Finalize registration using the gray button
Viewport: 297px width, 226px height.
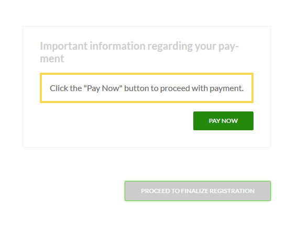[197, 191]
